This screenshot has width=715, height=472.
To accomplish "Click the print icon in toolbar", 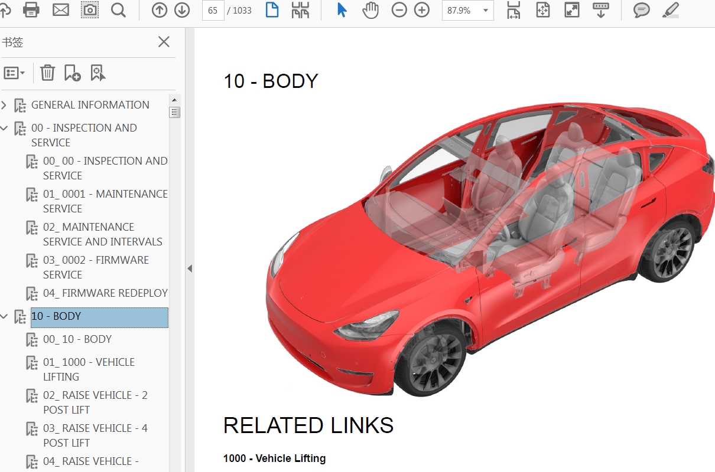I will click(31, 10).
